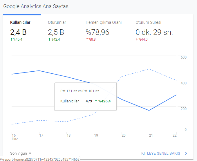197x161 pixels.
Task: Click the 17 date axis label
Action: [41, 135]
